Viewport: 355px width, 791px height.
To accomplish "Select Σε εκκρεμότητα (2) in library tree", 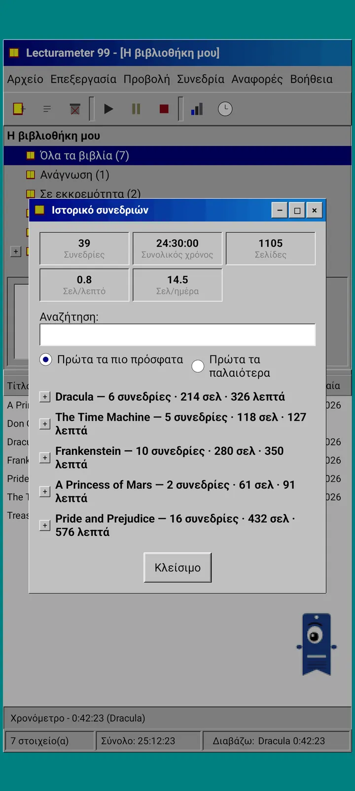I will (x=90, y=194).
